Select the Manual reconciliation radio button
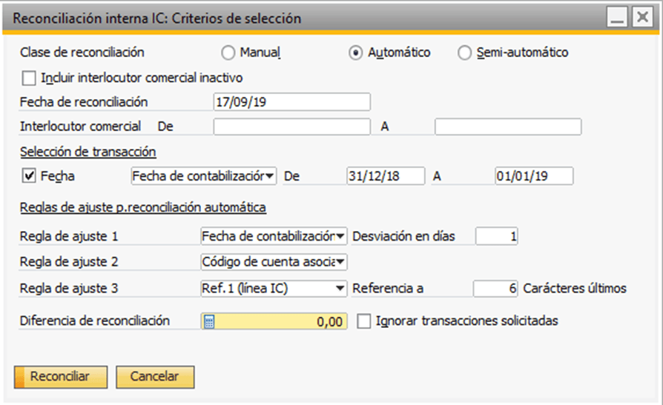The width and height of the screenshot is (663, 405). click(228, 53)
